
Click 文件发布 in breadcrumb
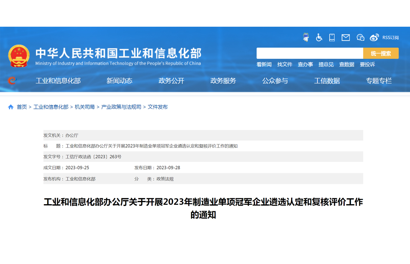click(158, 107)
